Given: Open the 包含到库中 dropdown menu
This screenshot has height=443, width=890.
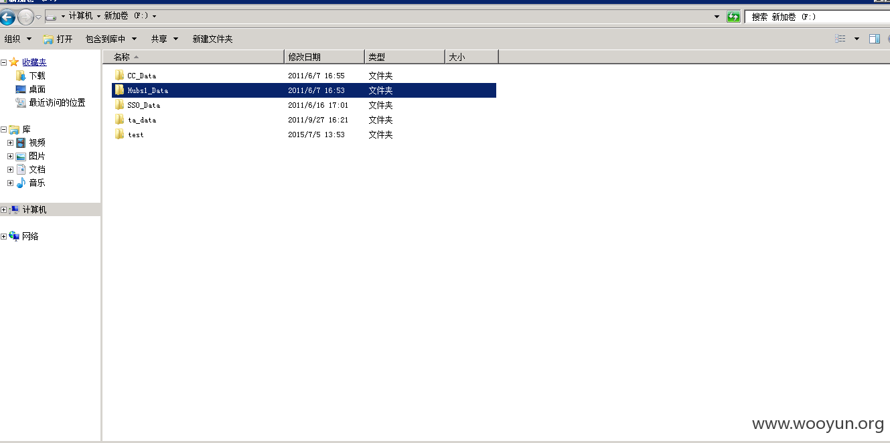Looking at the screenshot, I should [x=110, y=39].
